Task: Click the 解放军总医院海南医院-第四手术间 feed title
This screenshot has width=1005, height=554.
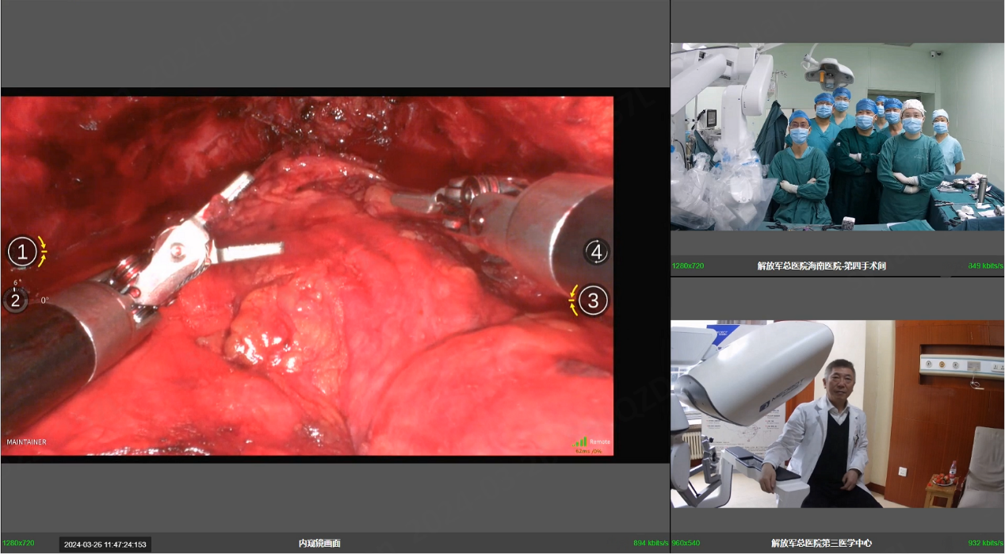Action: point(821,266)
